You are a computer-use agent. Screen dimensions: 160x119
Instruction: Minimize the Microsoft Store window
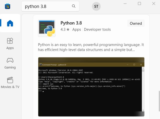click(x=125, y=3)
